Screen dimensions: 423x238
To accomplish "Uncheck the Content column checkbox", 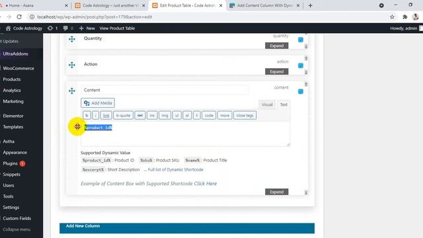I will point(301,91).
